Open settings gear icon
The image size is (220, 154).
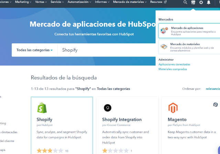[x=201, y=2]
